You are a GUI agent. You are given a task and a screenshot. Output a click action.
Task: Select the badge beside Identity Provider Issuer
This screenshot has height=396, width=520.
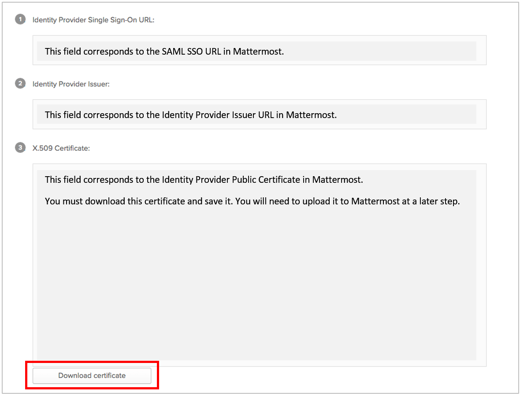pos(20,83)
